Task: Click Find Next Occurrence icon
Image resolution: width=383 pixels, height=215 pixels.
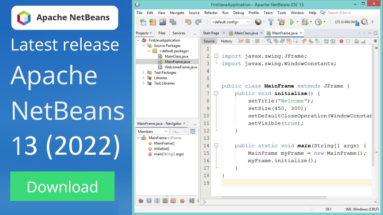Action: pyautogui.click(x=282, y=41)
